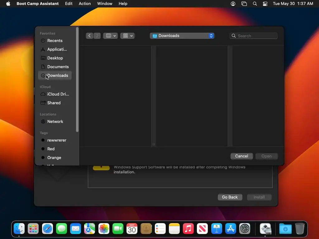Open the Boot Camp Assistant menu
The width and height of the screenshot is (319, 239).
[x=38, y=4]
